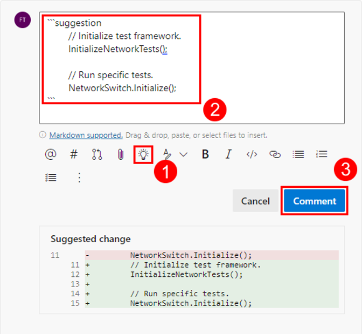Image resolution: width=362 pixels, height=334 pixels.
Task: Click the @ mention icon
Action: (51, 154)
